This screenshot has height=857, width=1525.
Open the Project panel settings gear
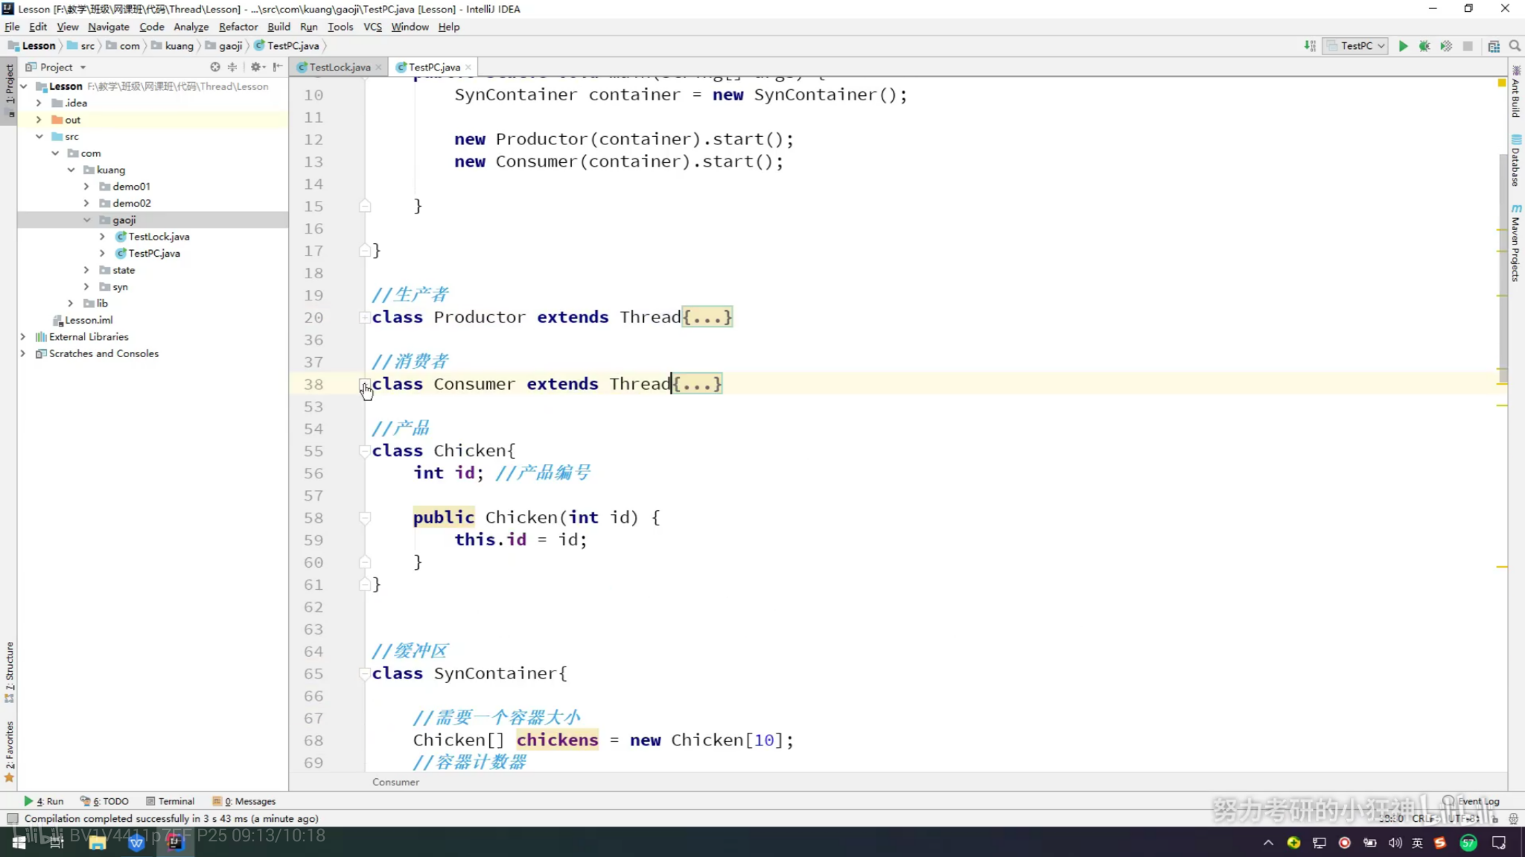[256, 67]
